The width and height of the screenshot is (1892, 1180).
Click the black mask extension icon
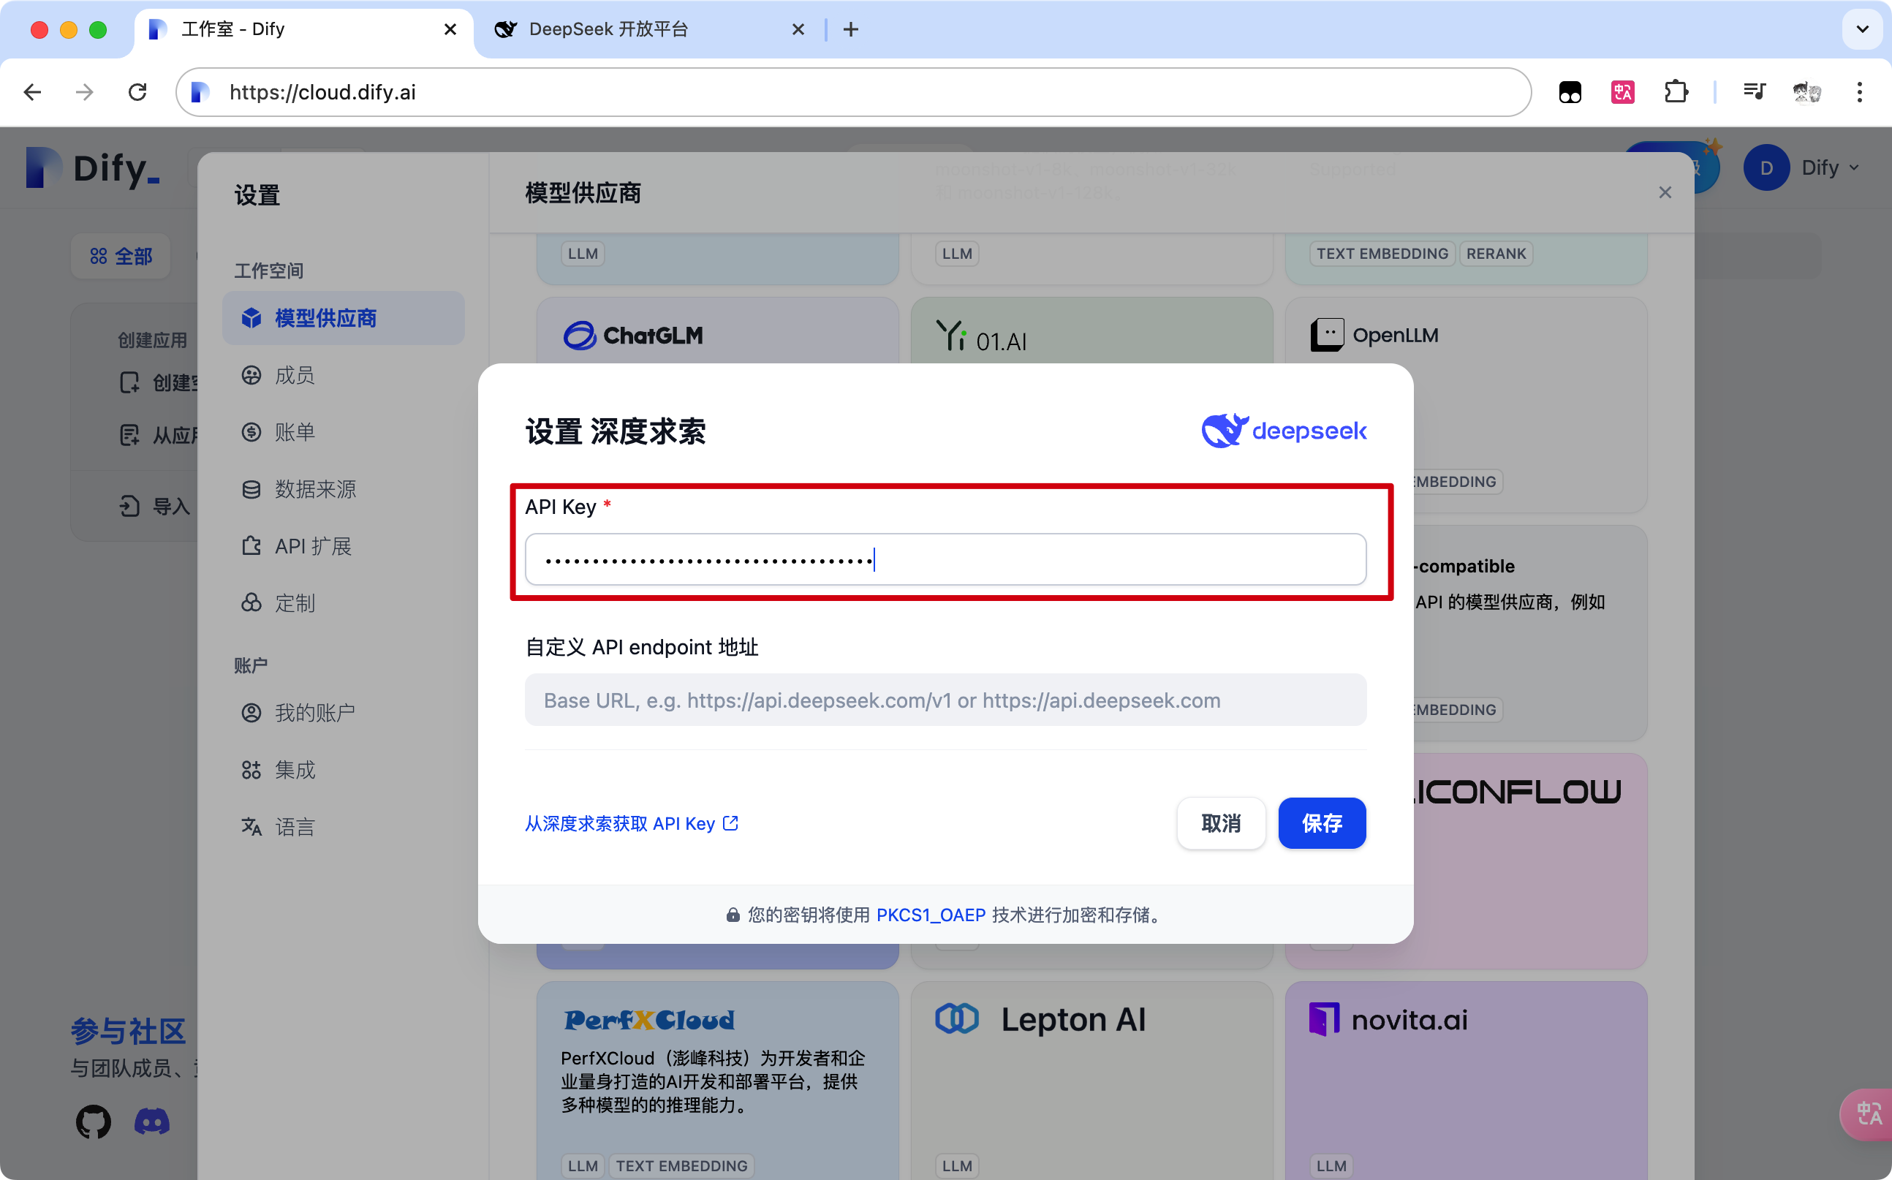(1570, 92)
